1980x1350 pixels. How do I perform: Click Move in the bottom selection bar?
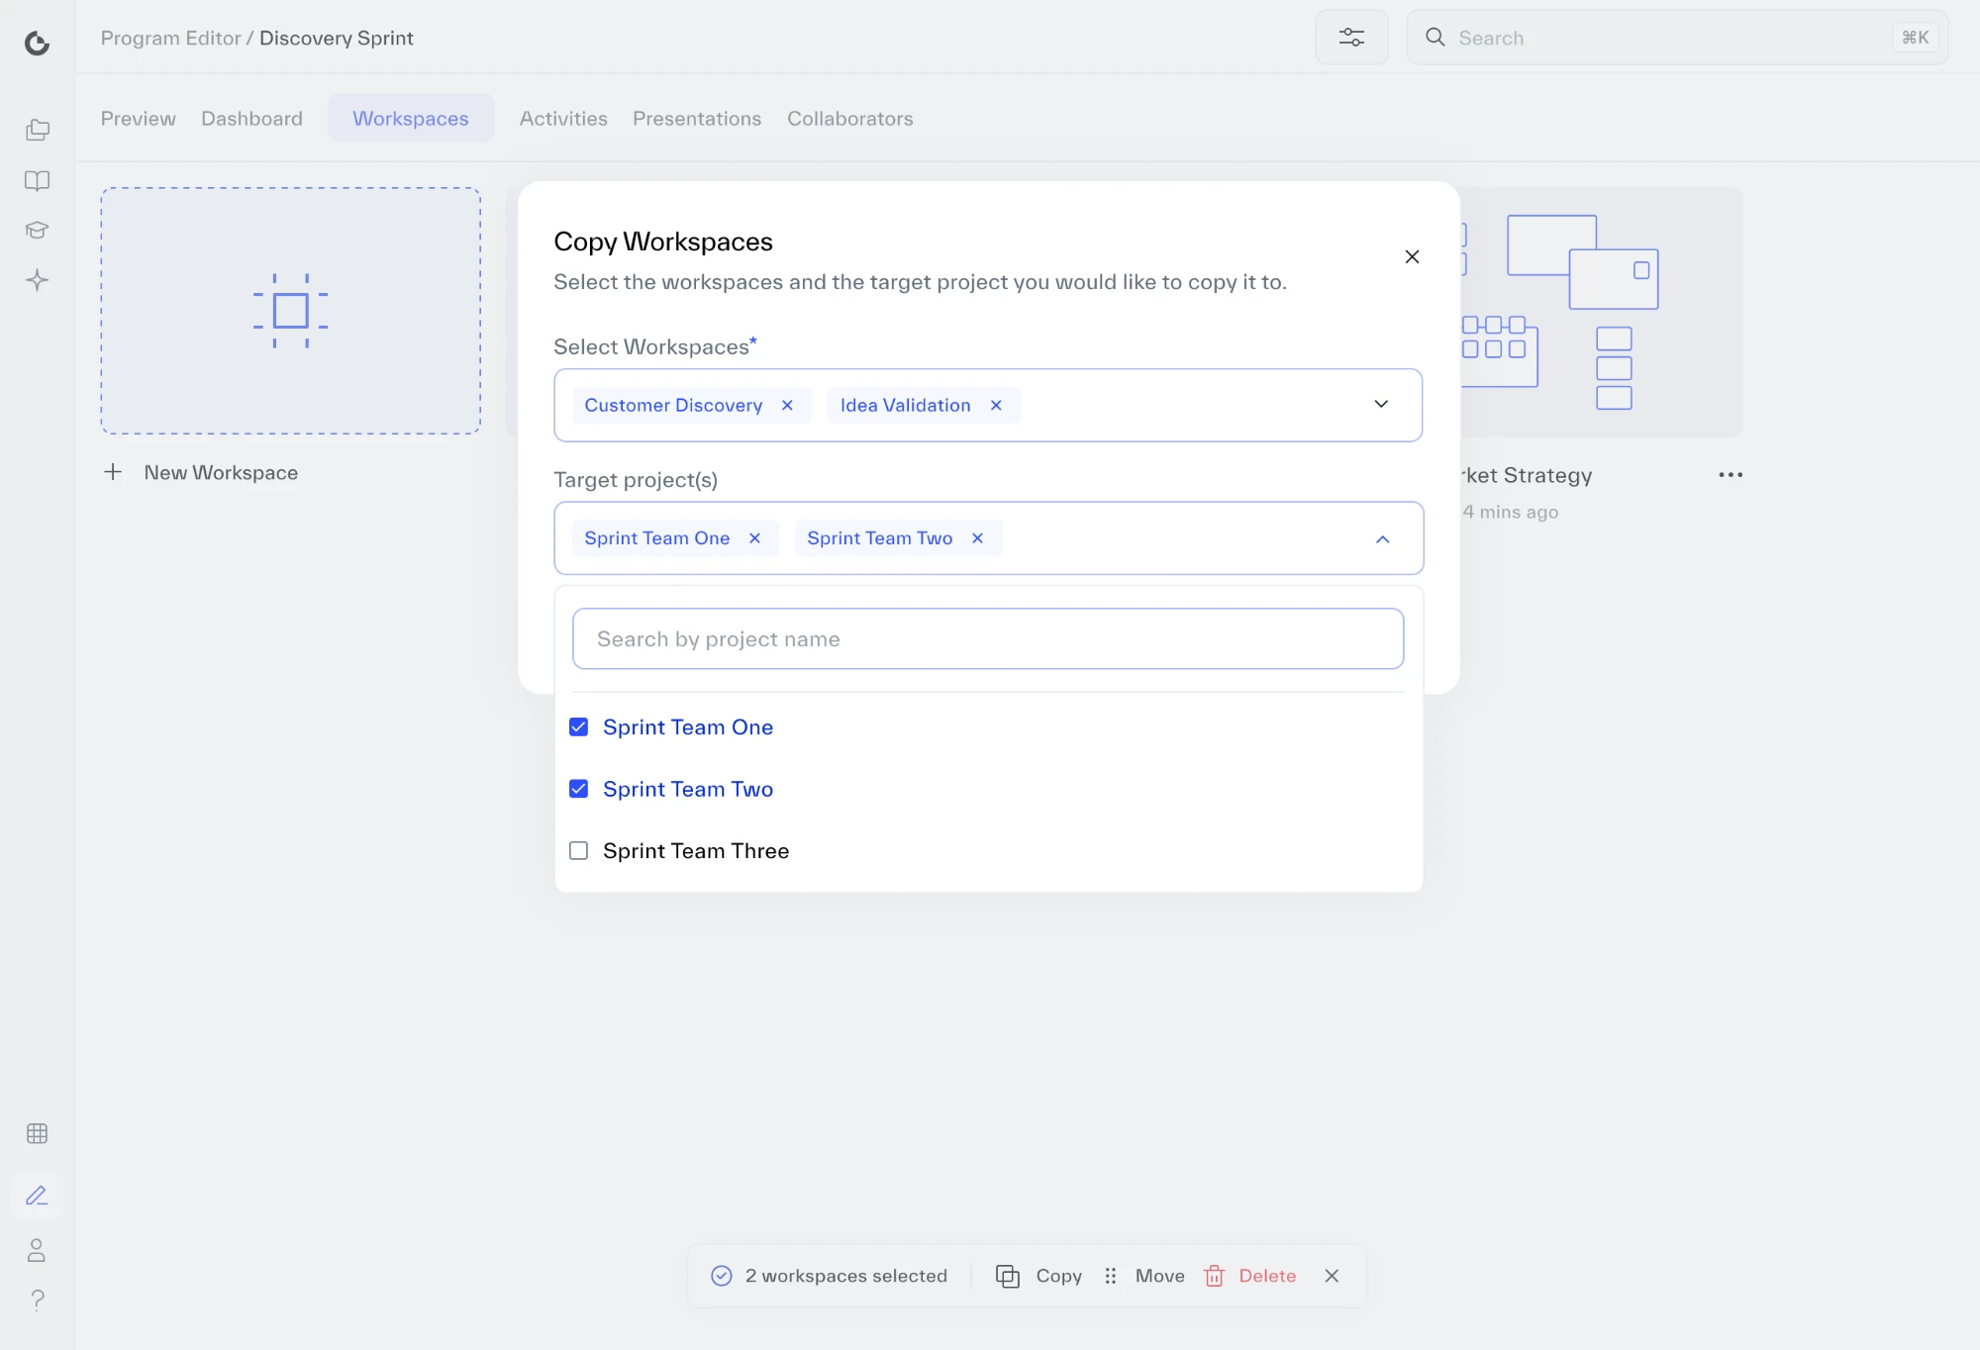coord(1143,1276)
